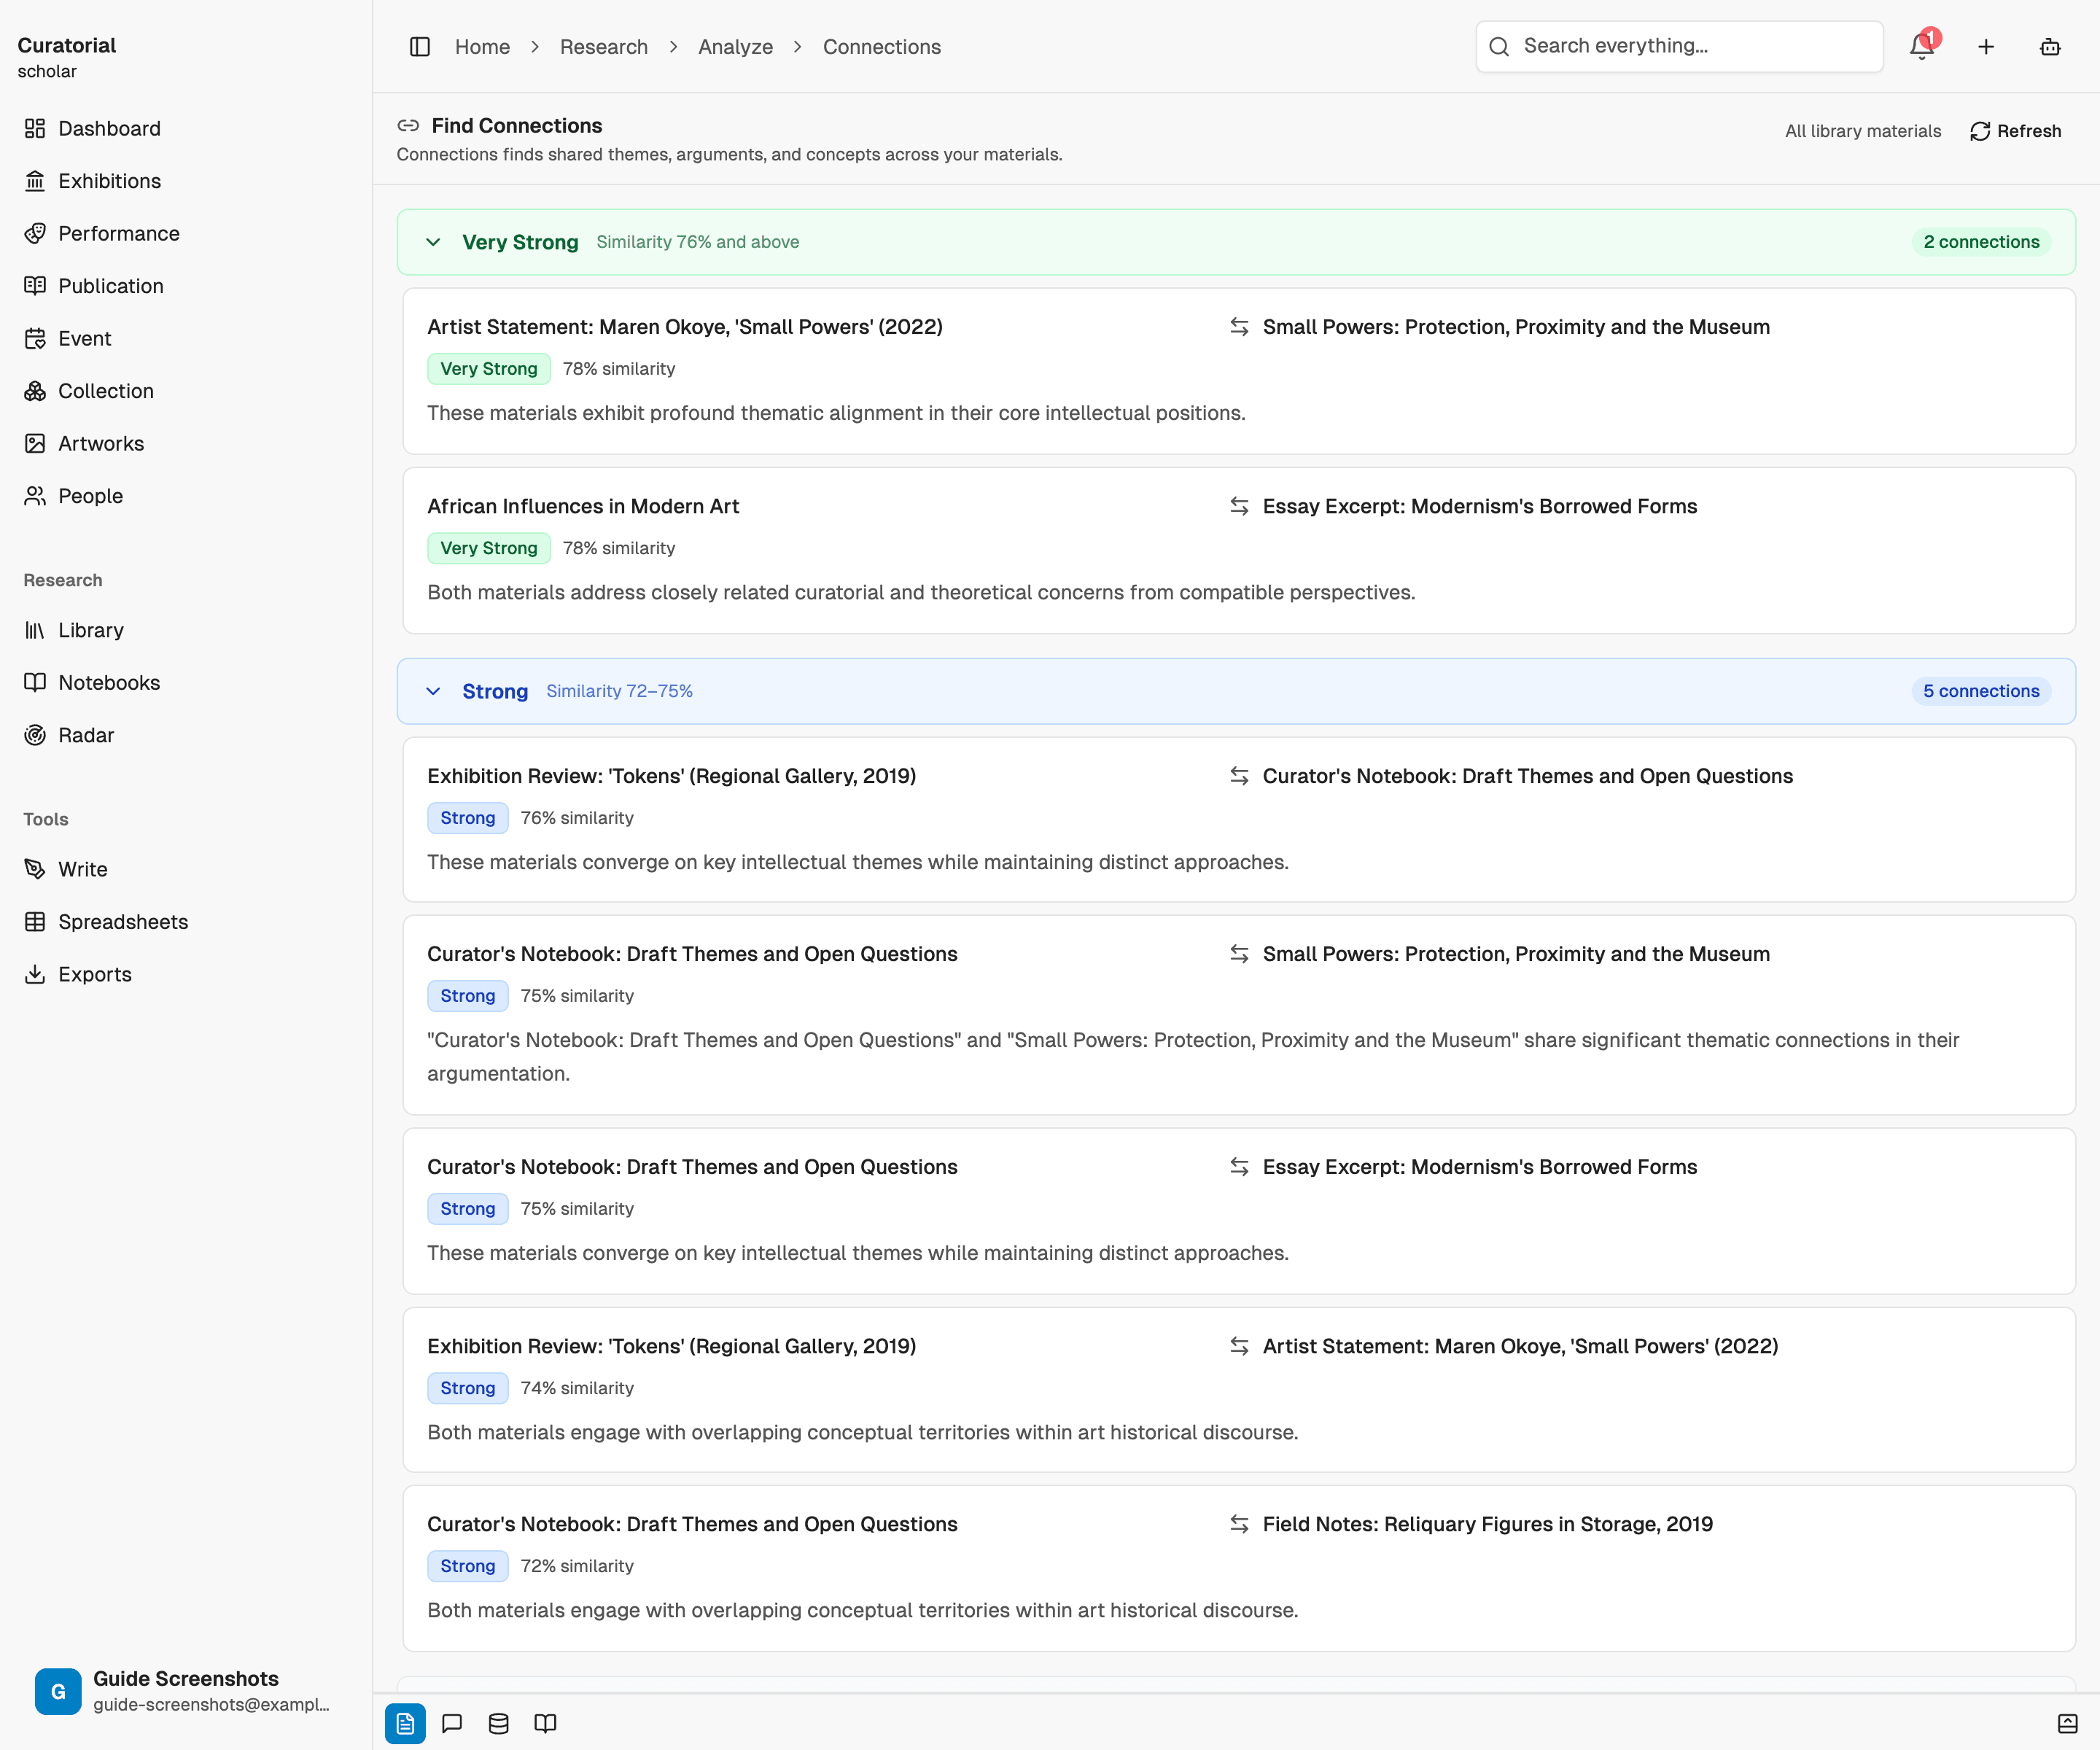This screenshot has height=1750, width=2100.
Task: Click the Search everything field
Action: point(1679,46)
